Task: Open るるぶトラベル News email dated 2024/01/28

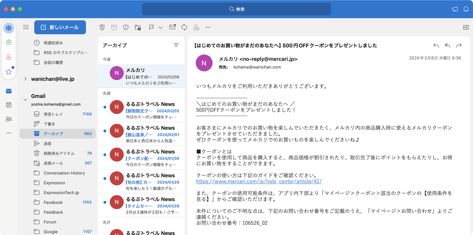Action: (141, 205)
